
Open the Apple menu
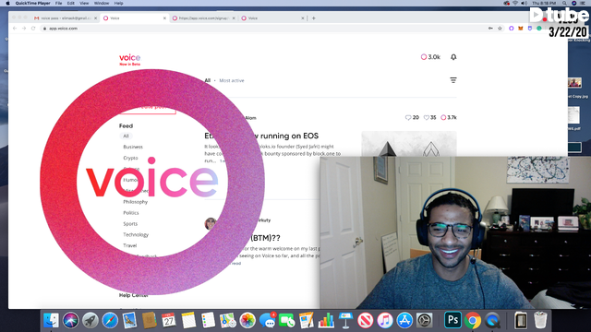pyautogui.click(x=7, y=3)
